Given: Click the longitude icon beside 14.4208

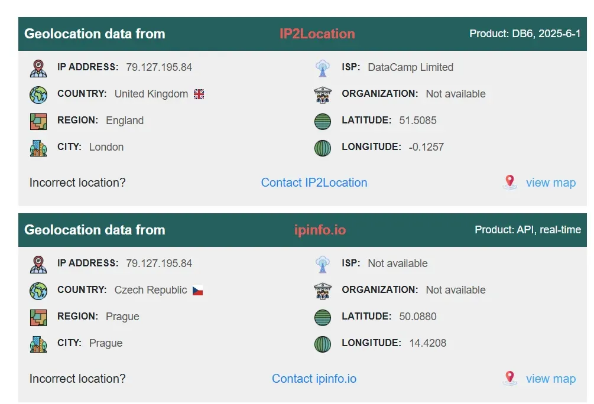Looking at the screenshot, I should pyautogui.click(x=323, y=344).
